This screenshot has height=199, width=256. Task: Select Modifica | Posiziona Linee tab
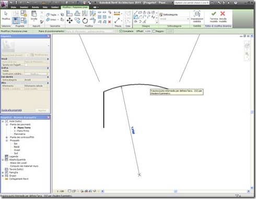[75, 7]
